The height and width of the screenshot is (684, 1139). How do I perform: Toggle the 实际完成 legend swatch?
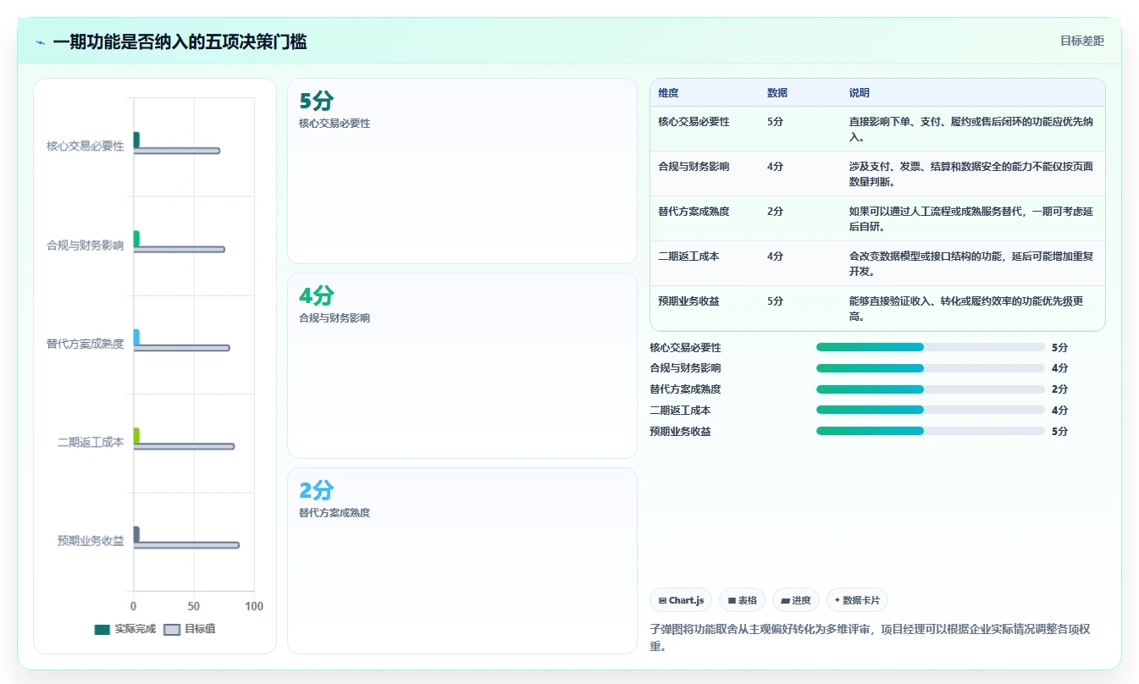(x=102, y=629)
